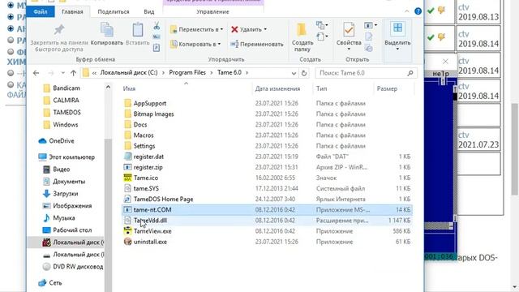Click Локальный диск (C:) breadcrumb
The image size is (519, 292).
coord(129,72)
